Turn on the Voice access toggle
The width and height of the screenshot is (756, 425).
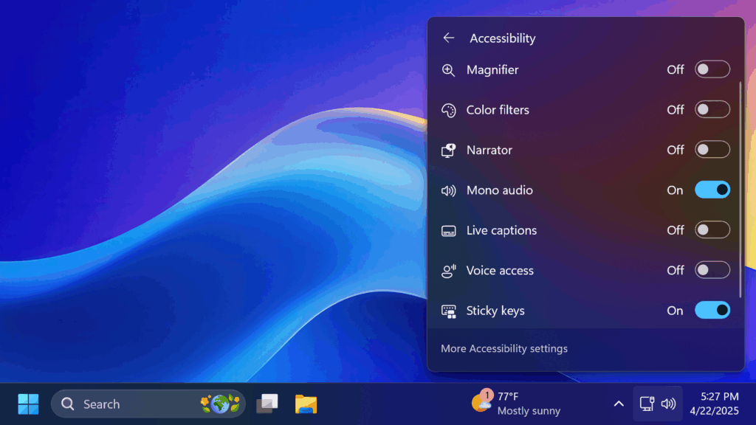(712, 270)
